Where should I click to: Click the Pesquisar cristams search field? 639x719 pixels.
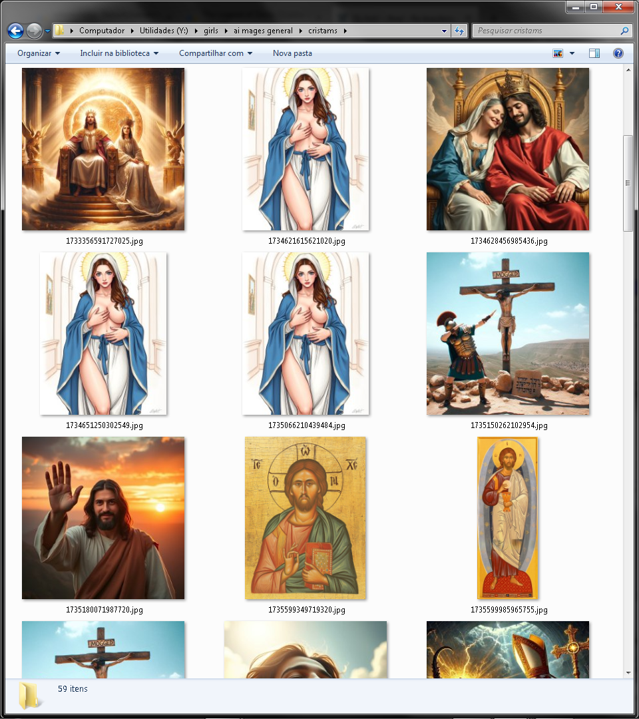pos(546,31)
